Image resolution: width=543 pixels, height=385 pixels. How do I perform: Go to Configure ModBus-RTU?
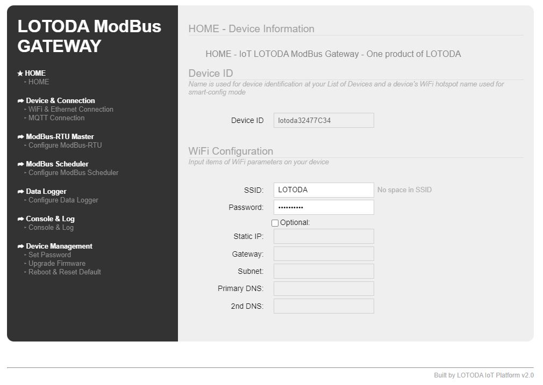point(65,146)
